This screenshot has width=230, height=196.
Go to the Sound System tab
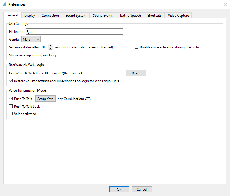tap(76, 16)
